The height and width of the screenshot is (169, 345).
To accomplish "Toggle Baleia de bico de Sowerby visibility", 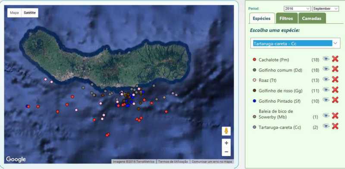I will (326, 115).
